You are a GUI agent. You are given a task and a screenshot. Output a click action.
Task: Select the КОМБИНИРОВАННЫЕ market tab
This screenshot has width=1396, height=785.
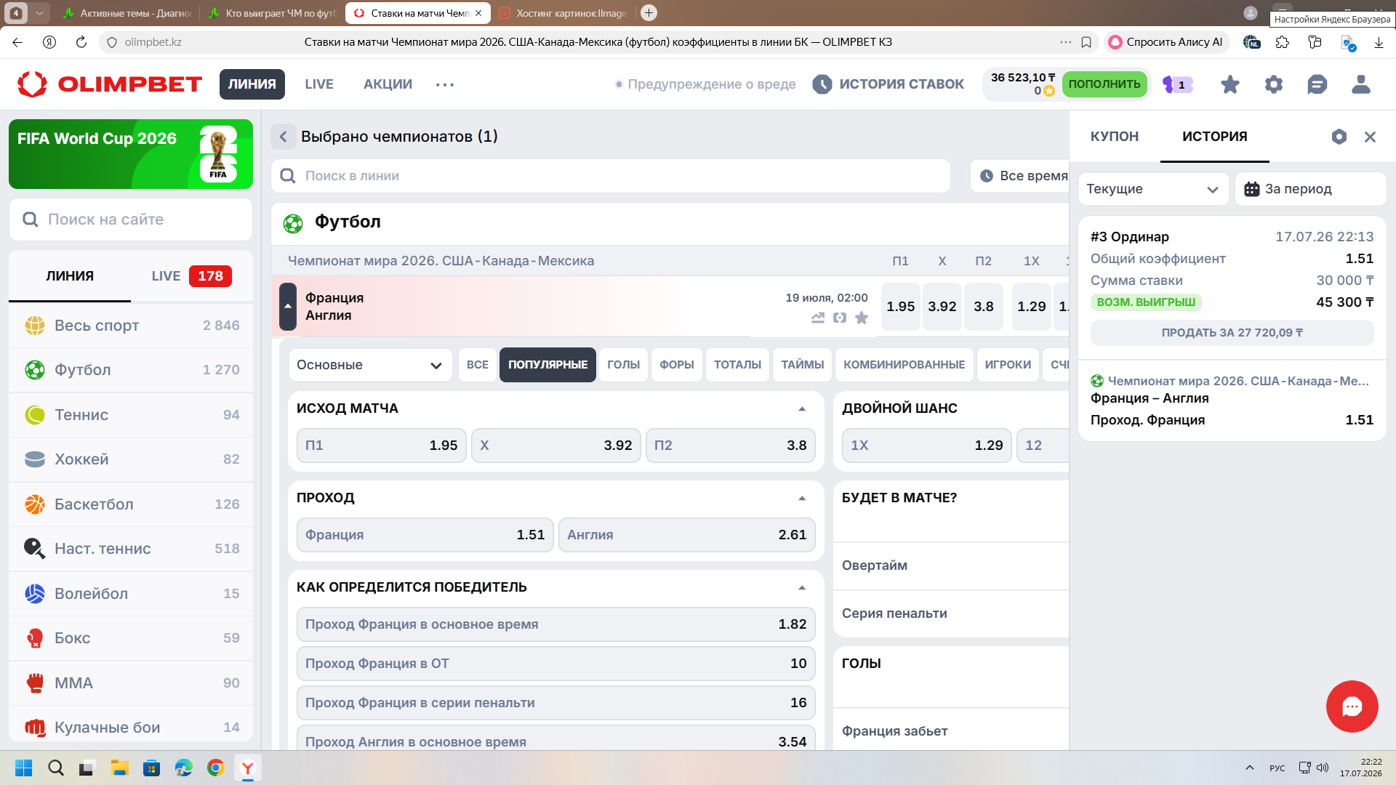point(904,365)
